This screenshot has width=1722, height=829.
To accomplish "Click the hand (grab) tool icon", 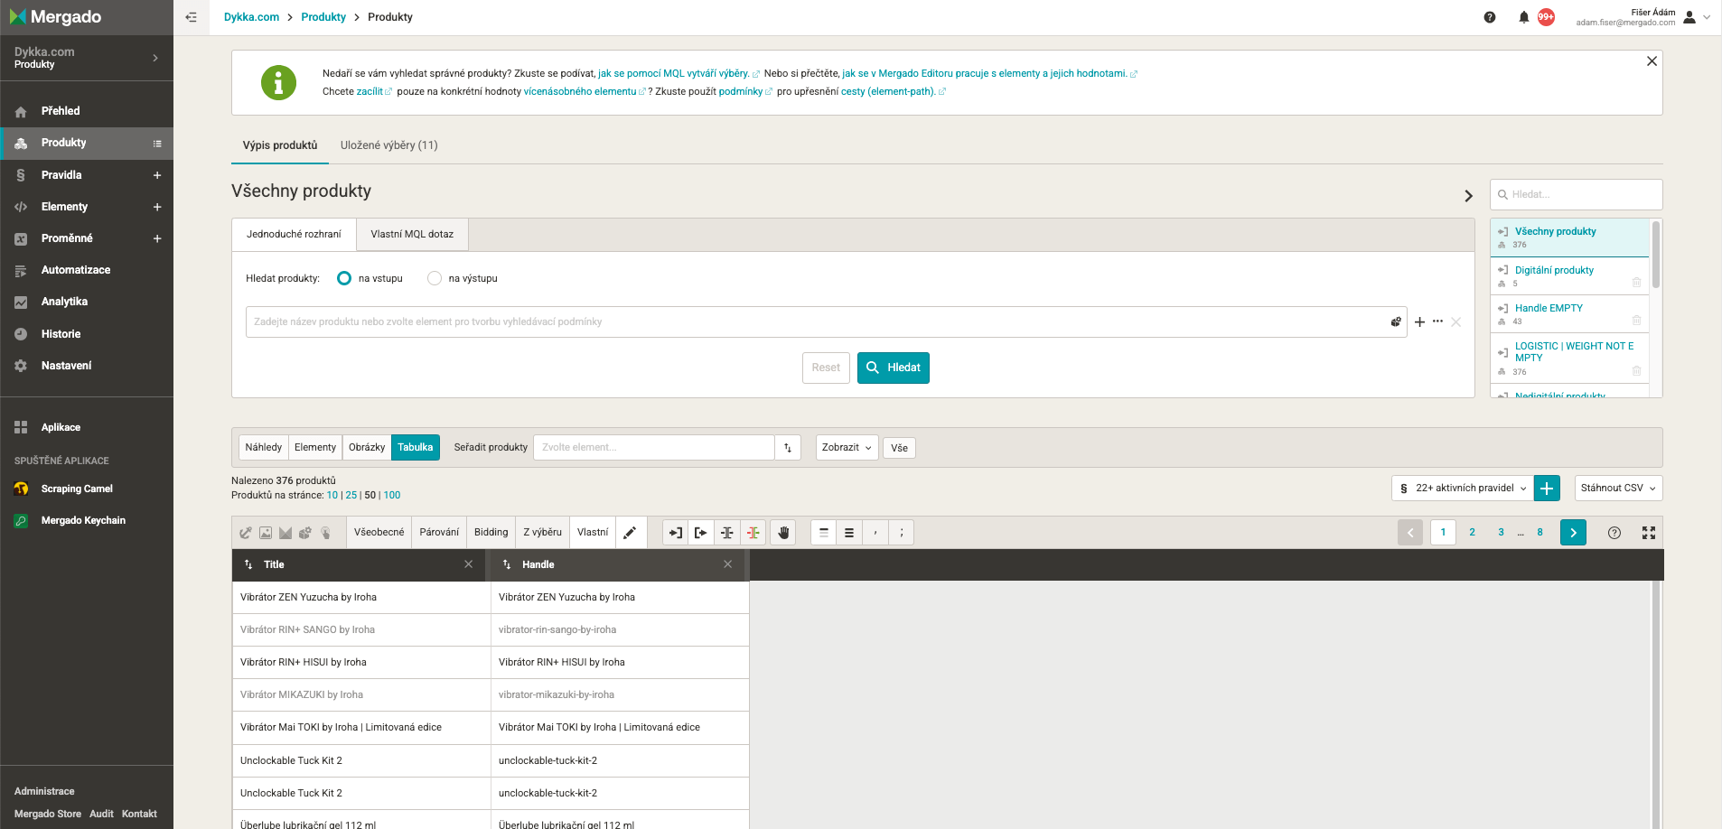I will pyautogui.click(x=783, y=533).
